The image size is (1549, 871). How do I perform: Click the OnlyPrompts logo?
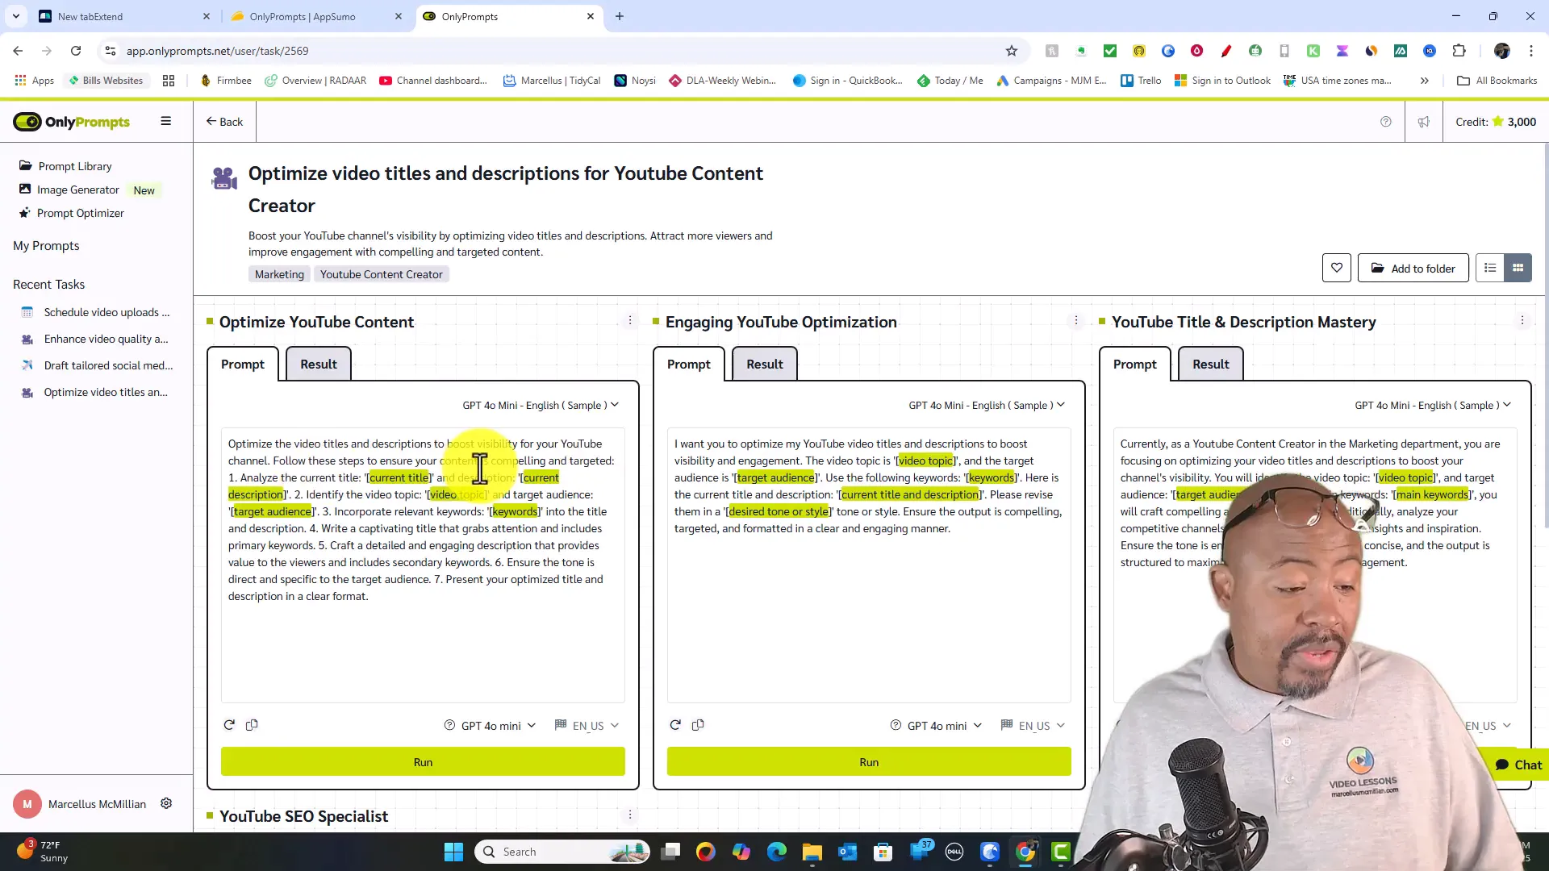click(x=72, y=122)
